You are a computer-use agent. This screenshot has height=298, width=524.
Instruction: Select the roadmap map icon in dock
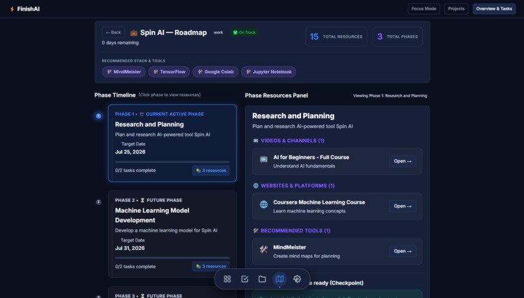coord(280,279)
